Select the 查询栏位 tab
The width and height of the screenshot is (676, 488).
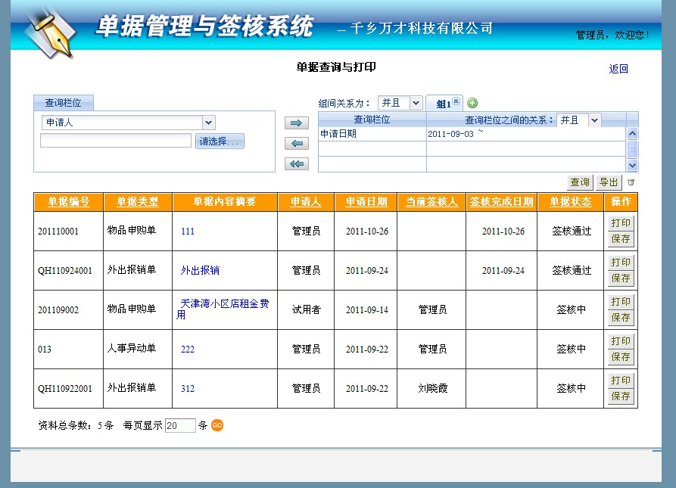[x=63, y=103]
